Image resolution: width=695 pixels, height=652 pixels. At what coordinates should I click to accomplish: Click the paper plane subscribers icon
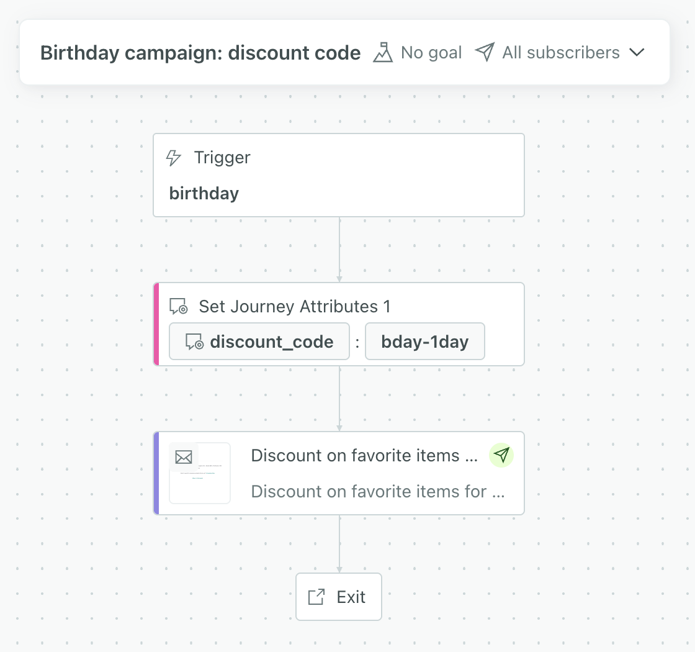click(485, 52)
